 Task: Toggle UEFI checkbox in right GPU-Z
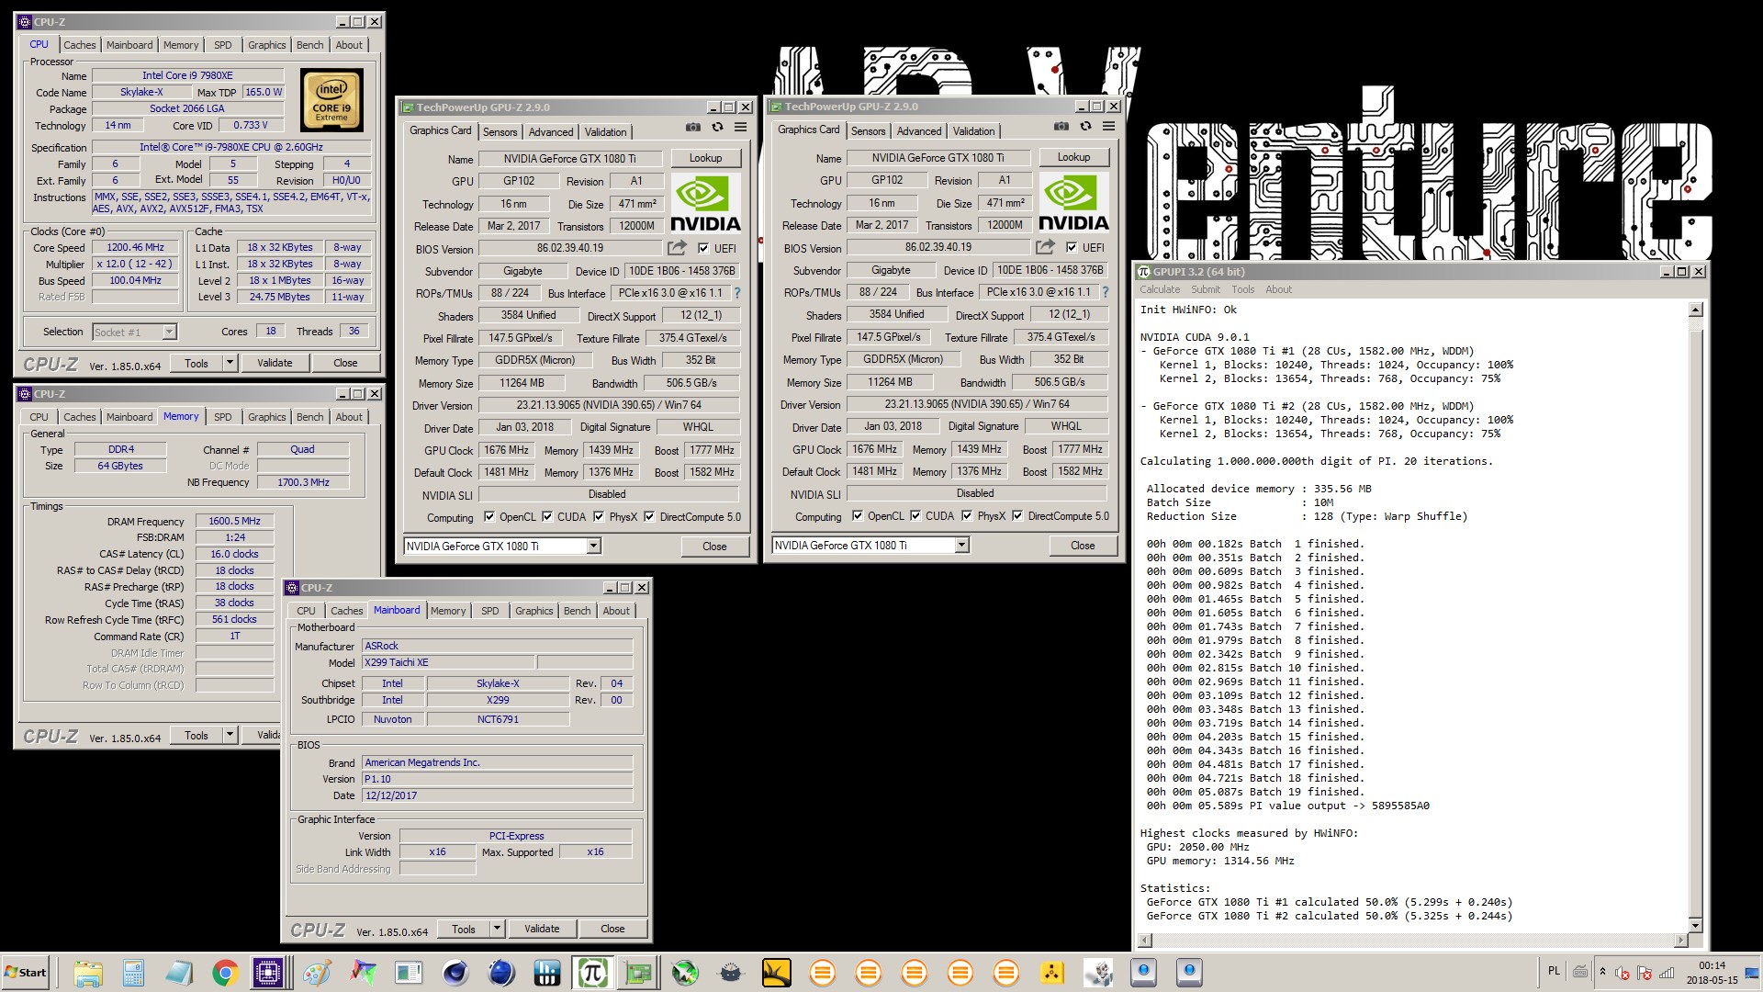coord(1072,247)
